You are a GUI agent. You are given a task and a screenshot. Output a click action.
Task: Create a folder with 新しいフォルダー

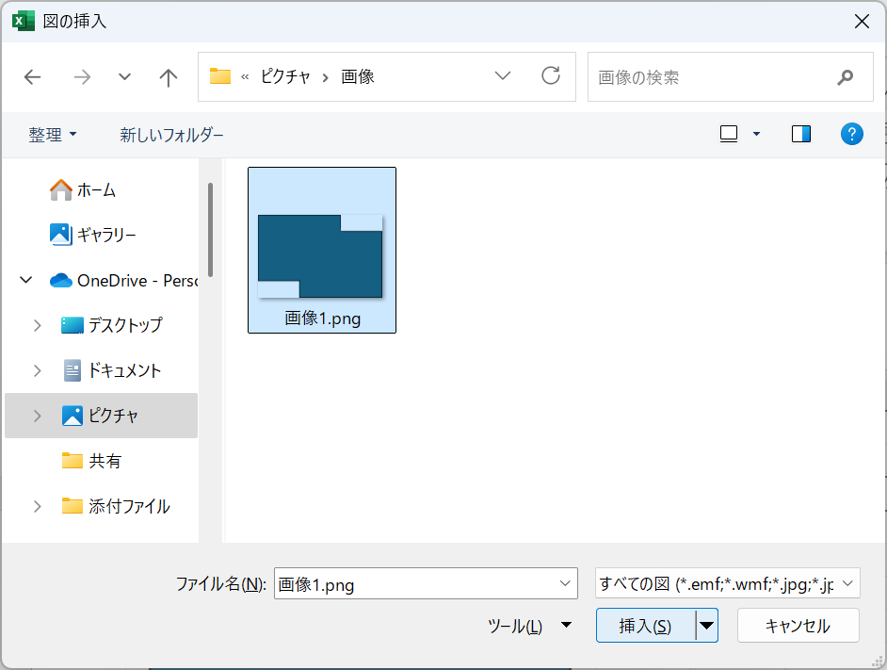[171, 135]
